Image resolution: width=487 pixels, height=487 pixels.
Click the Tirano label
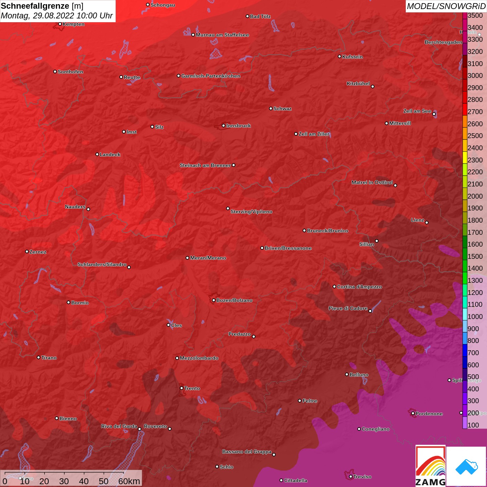pos(49,358)
